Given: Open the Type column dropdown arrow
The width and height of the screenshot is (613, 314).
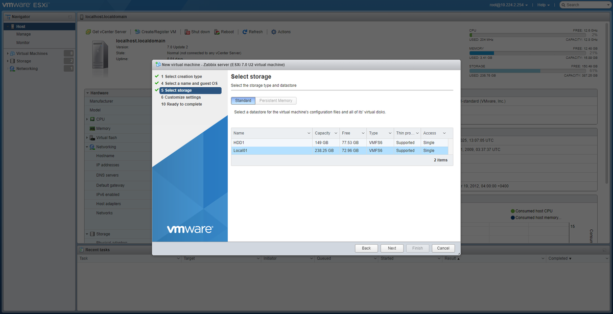Looking at the screenshot, I should coord(389,133).
